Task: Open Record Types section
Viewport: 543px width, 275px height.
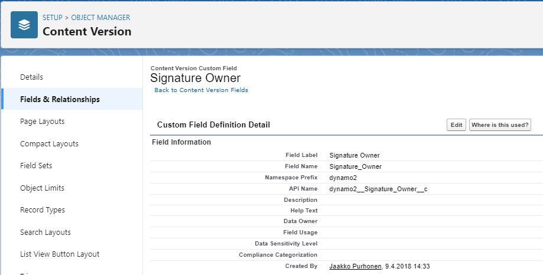Action: pos(43,210)
